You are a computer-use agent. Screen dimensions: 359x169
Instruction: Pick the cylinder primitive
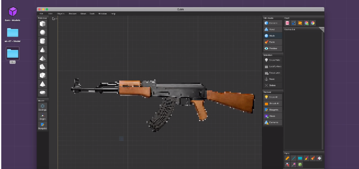42,41
